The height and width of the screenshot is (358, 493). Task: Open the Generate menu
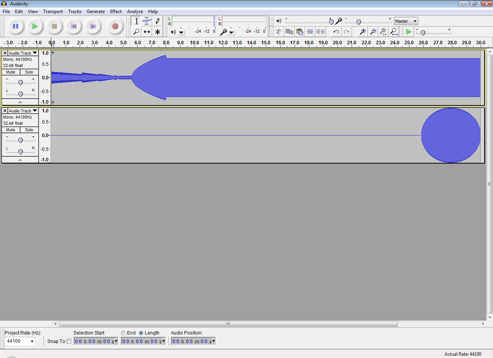click(x=96, y=12)
